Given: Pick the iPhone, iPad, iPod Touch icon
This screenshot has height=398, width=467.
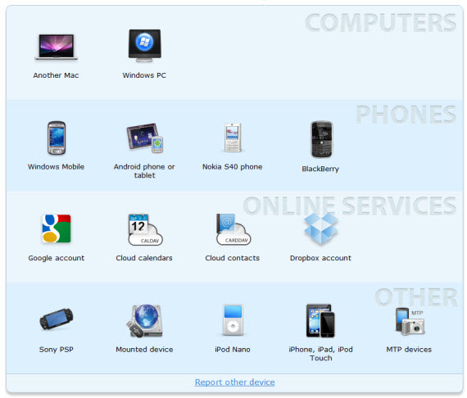Looking at the screenshot, I should pos(320,320).
